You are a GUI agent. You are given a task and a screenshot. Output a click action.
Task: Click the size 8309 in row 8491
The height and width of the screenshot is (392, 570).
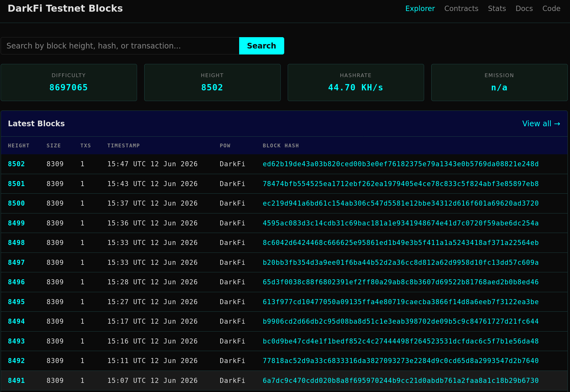55,381
